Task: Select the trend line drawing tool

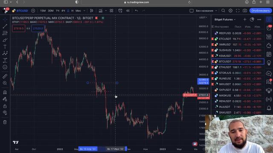Action: coord(5,26)
